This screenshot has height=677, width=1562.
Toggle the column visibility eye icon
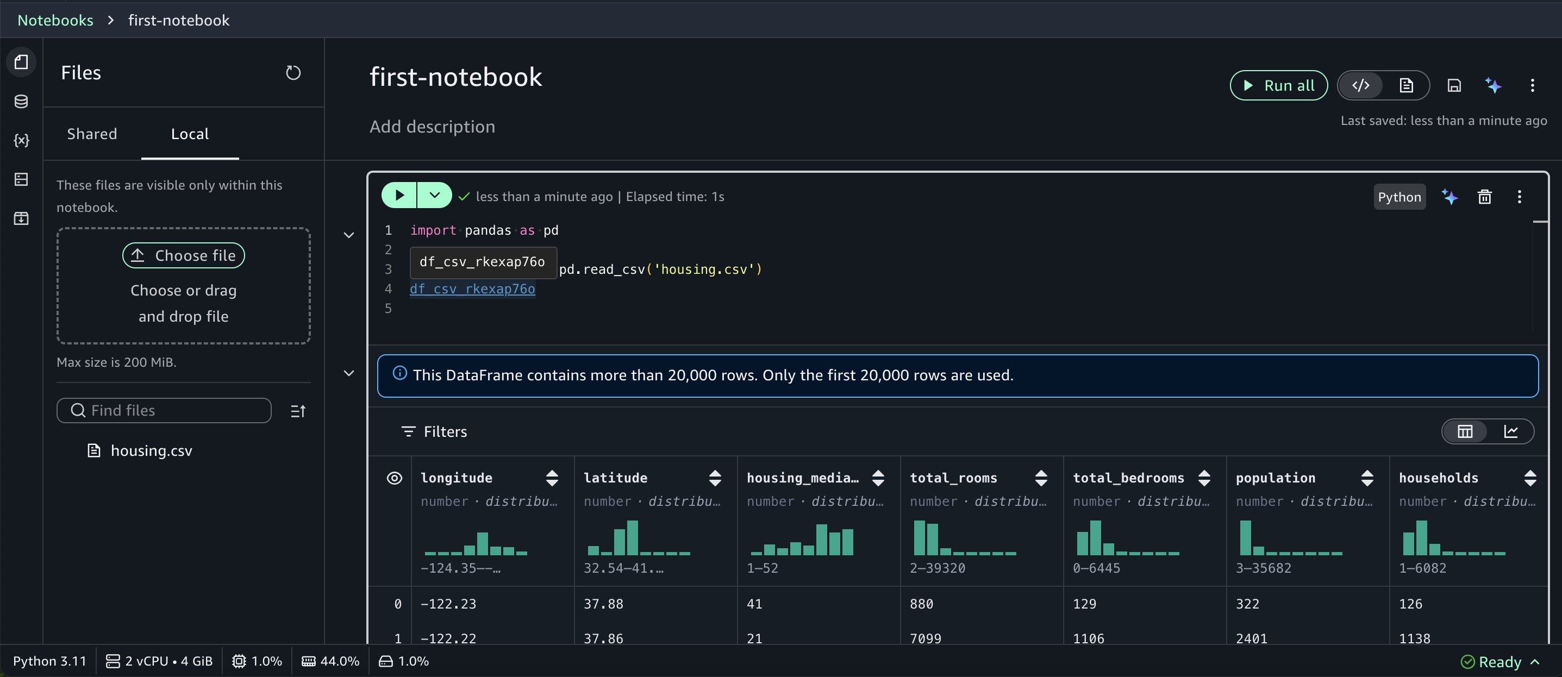tap(394, 478)
